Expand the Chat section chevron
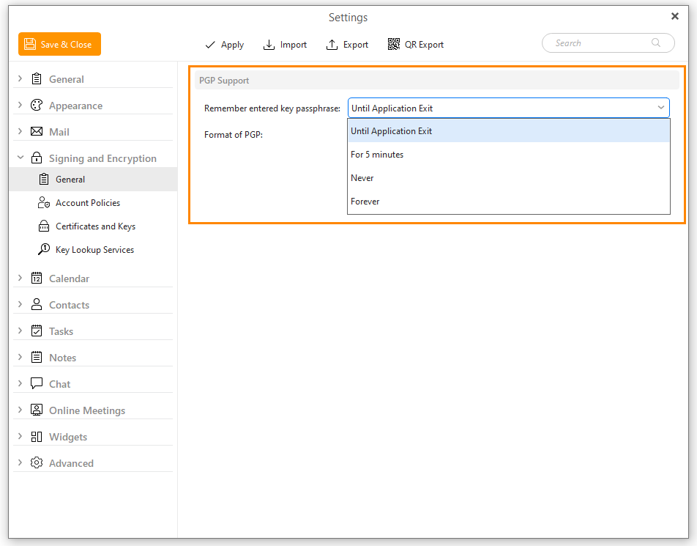The width and height of the screenshot is (697, 546). [20, 383]
